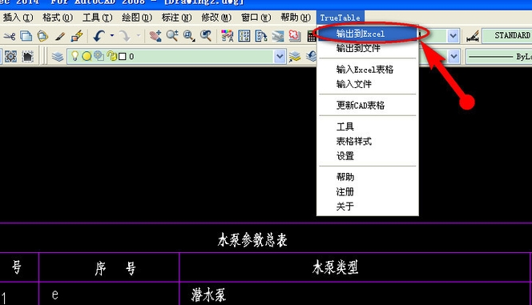Click Make Object's Layer Current icon
Viewport: 532px width, 305px height.
[295, 57]
